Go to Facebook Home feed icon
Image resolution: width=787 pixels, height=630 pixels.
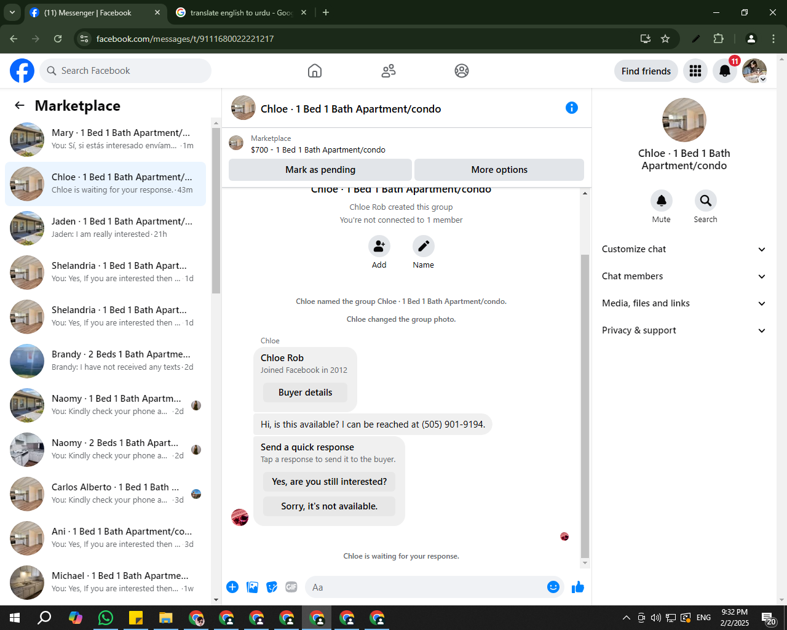tap(315, 71)
